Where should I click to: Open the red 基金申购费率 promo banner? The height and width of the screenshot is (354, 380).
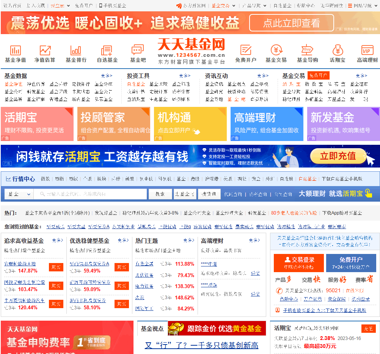pos(67,337)
